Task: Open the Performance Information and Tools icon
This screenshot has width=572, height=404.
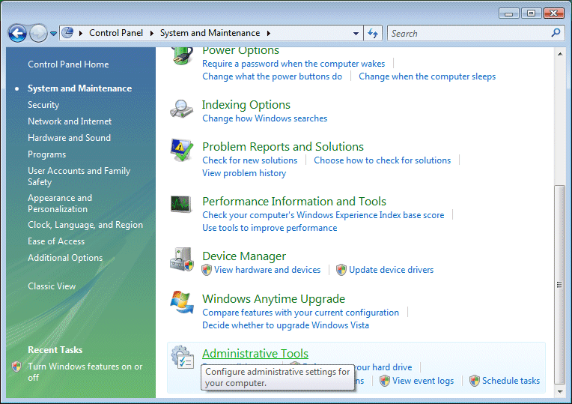Action: coord(182,205)
